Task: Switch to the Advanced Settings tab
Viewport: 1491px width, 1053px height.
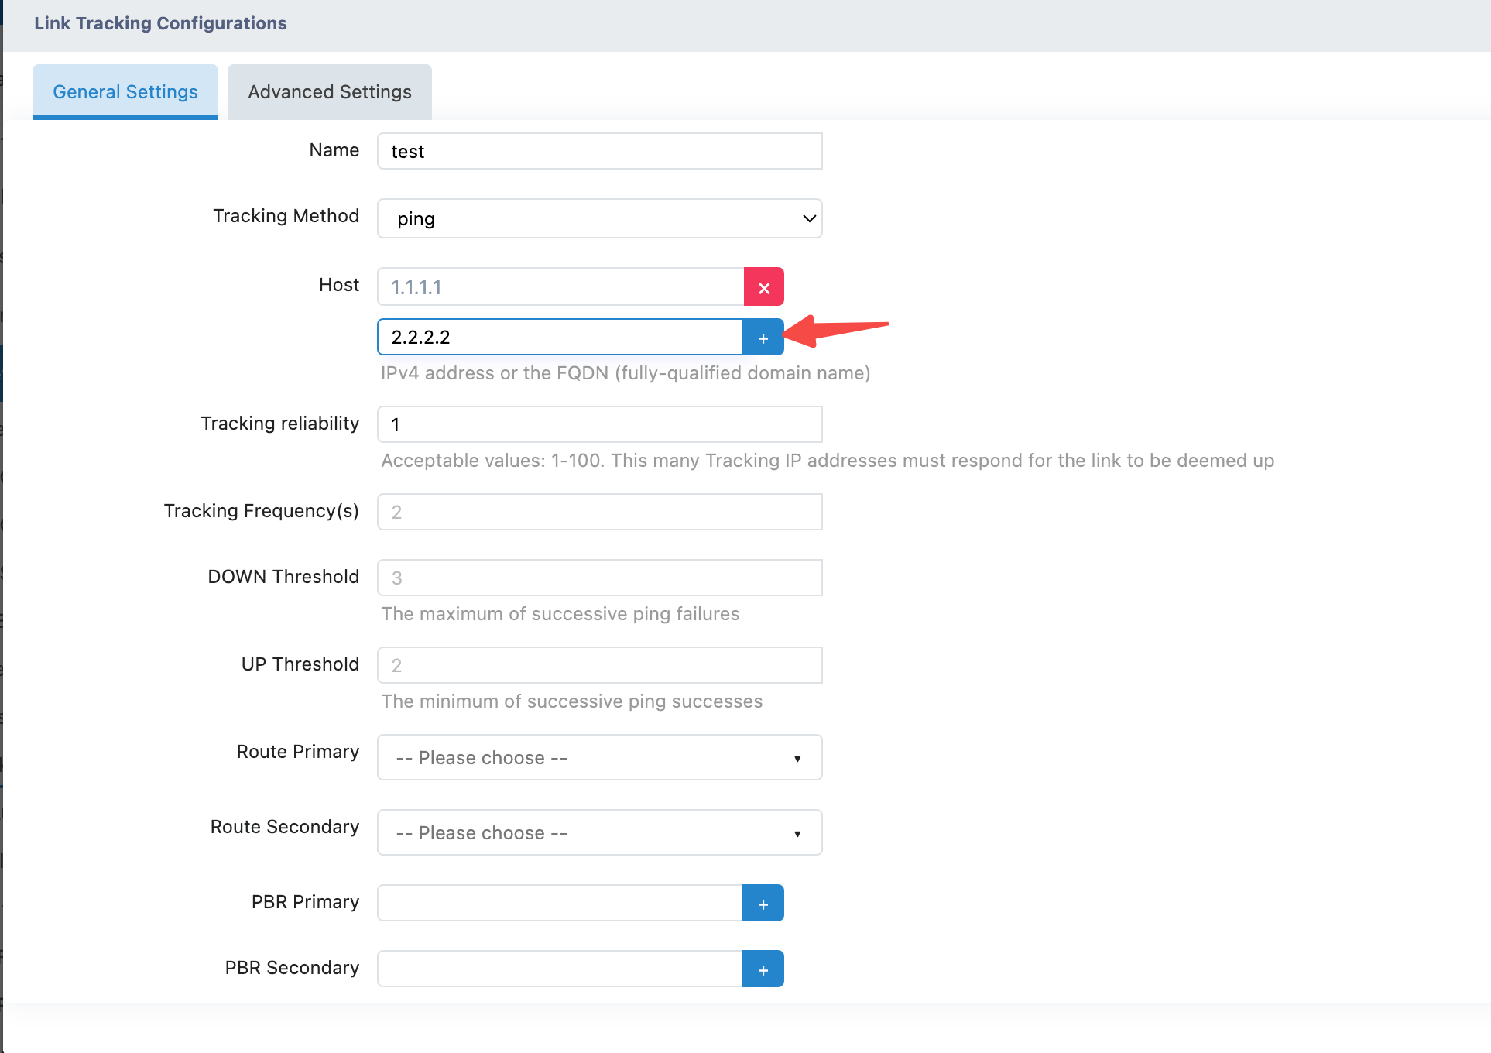Action: point(329,92)
